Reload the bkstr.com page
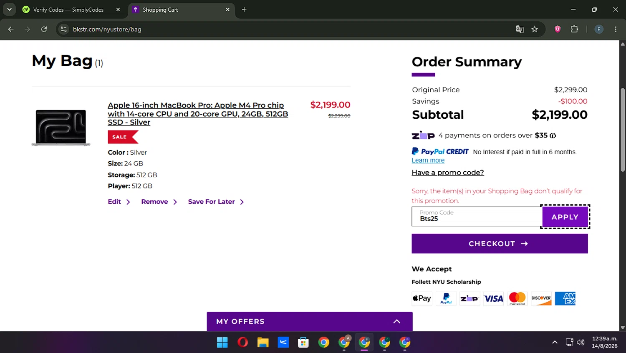 pyautogui.click(x=44, y=29)
